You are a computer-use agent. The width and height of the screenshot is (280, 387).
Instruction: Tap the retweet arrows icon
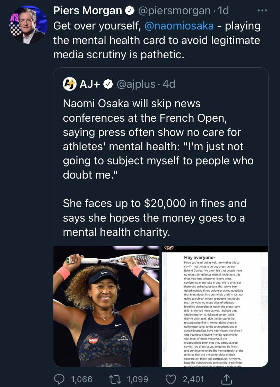pos(115,379)
